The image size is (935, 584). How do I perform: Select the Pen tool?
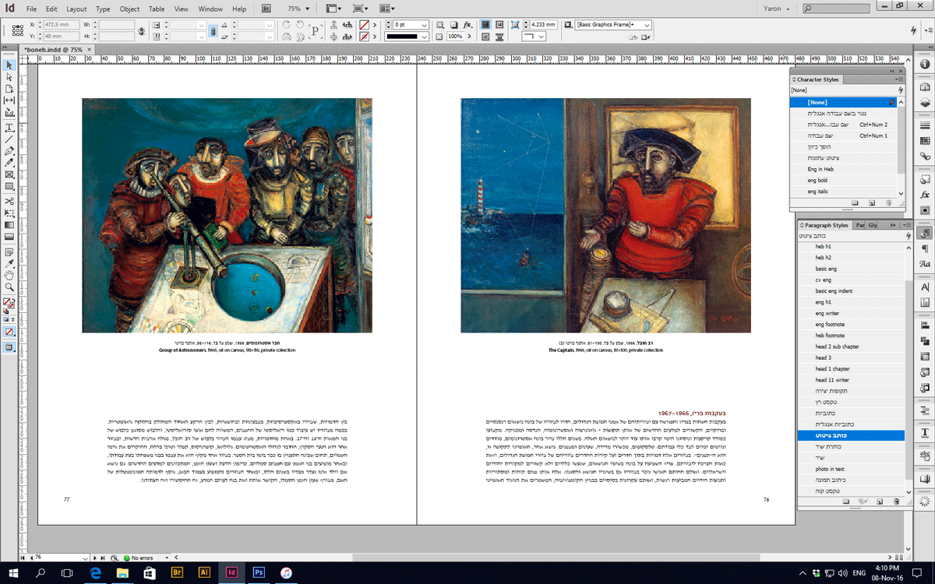tap(9, 151)
